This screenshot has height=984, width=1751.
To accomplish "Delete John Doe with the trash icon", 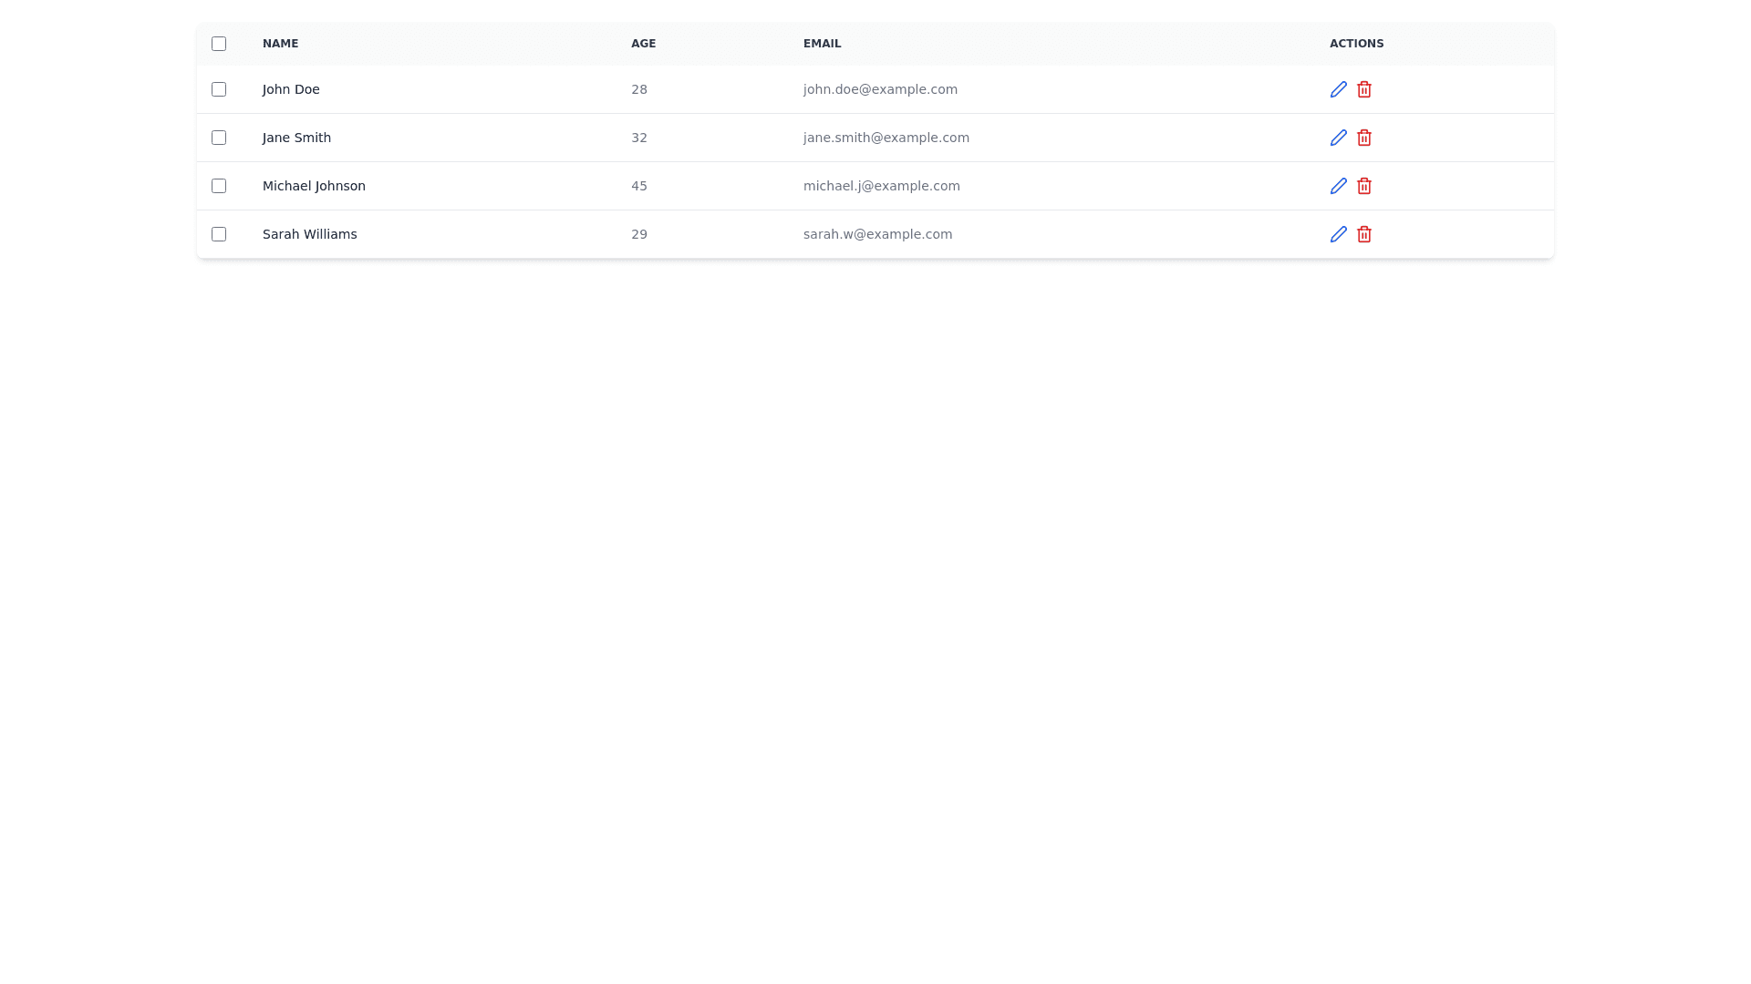I will (x=1363, y=89).
